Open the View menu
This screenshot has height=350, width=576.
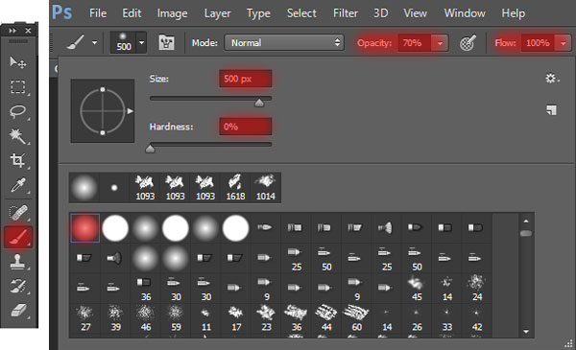point(415,13)
